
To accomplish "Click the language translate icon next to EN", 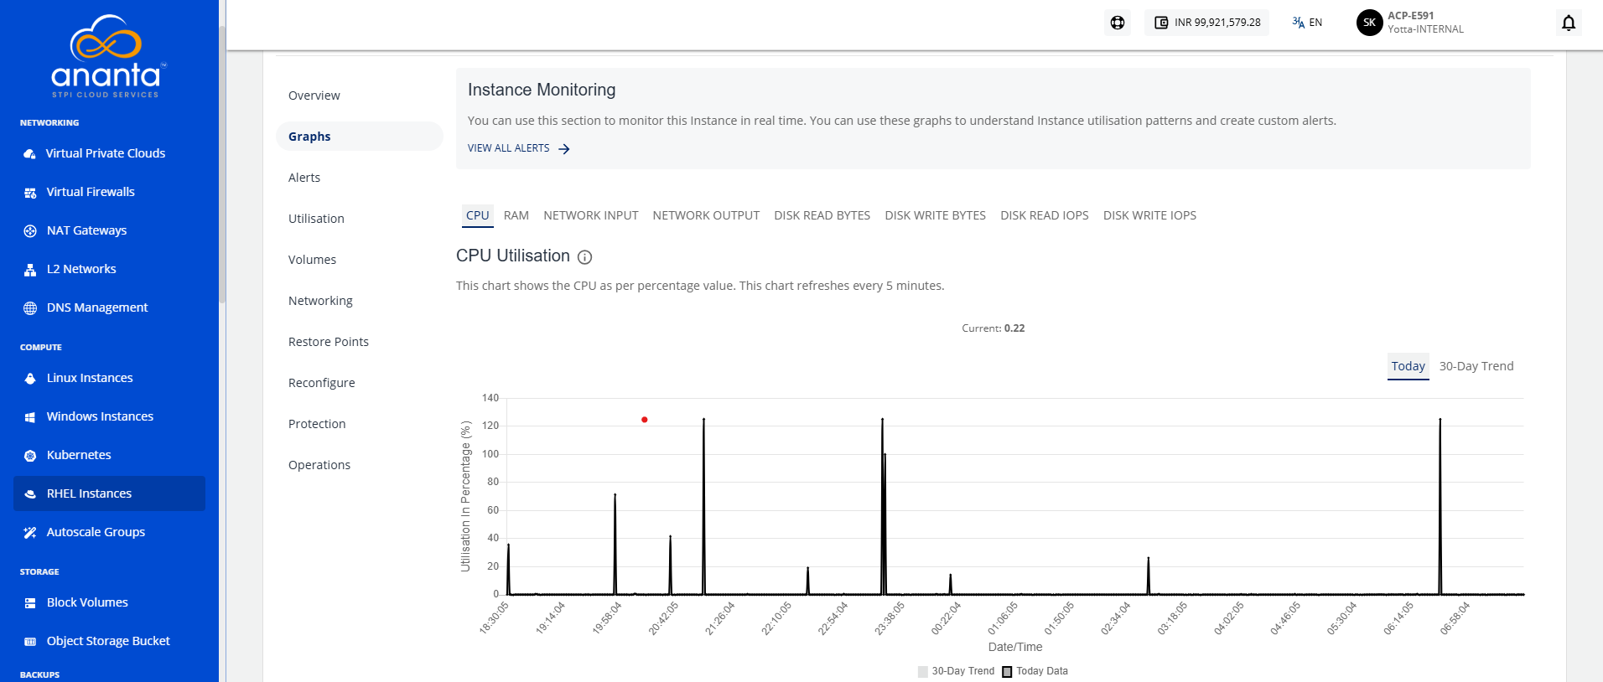I will 1298,23.
